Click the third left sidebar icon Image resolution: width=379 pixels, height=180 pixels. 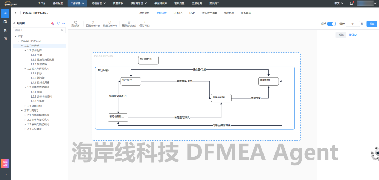(x=5, y=30)
